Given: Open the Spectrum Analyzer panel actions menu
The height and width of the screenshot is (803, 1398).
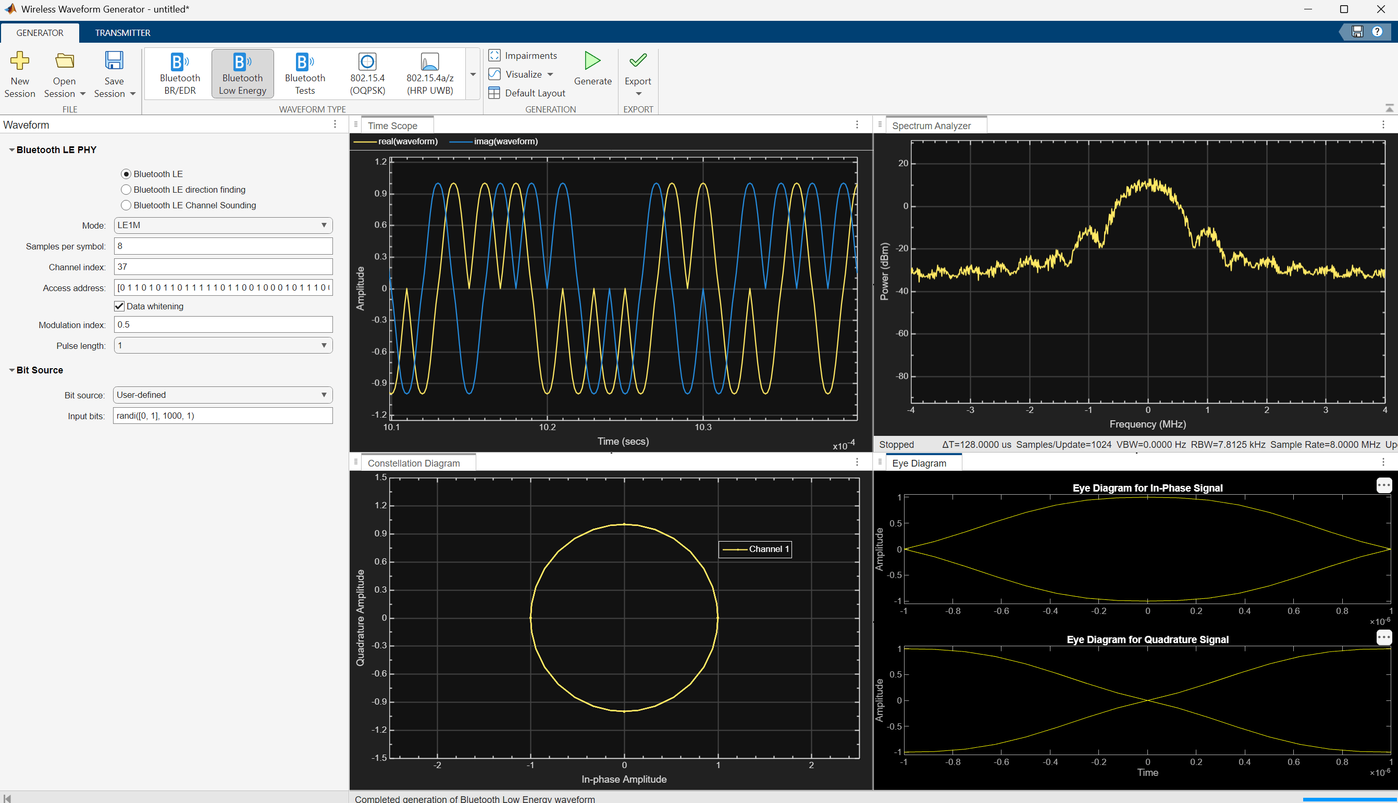Looking at the screenshot, I should pos(1383,125).
